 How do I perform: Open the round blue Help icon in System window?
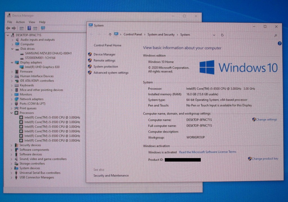click(280, 43)
